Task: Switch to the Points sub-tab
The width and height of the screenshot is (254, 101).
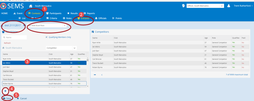Action: pyautogui.click(x=117, y=18)
